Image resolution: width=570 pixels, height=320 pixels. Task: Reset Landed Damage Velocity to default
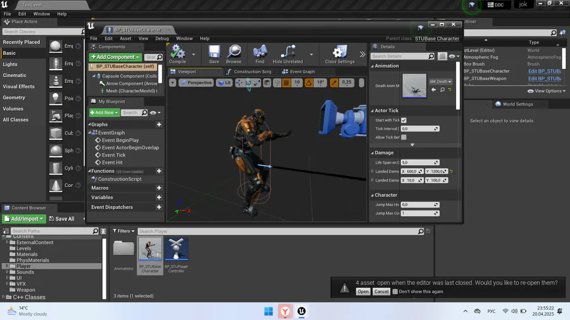[451, 171]
